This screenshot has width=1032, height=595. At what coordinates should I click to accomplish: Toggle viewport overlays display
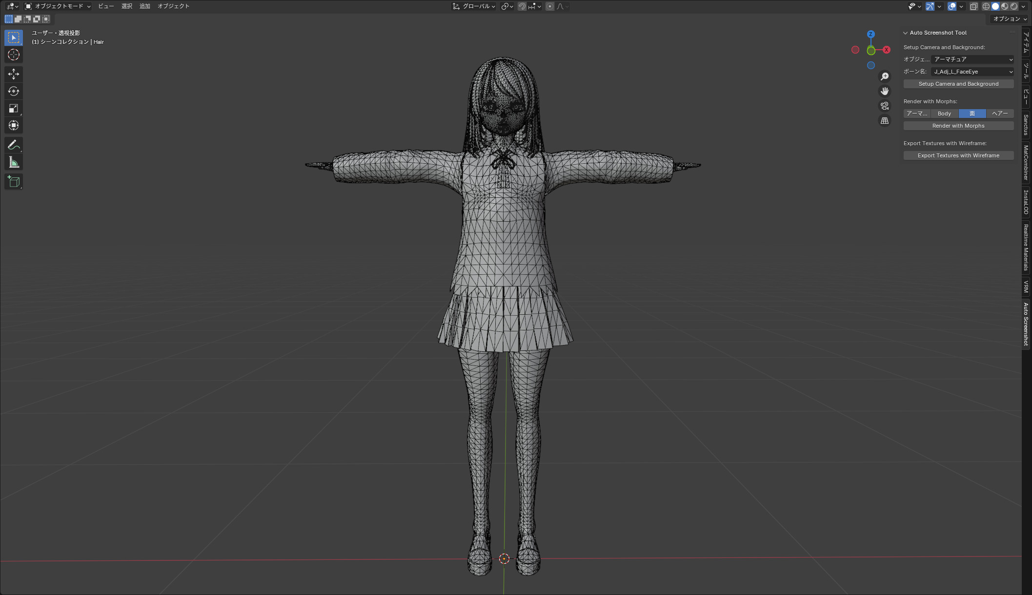click(952, 6)
